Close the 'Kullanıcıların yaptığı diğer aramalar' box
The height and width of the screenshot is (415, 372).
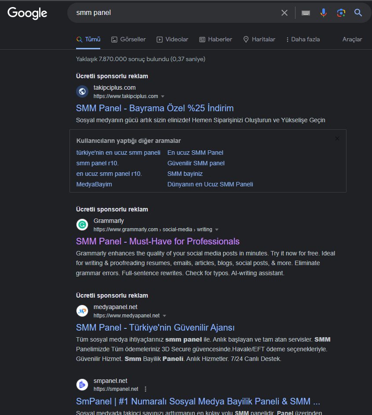(337, 138)
